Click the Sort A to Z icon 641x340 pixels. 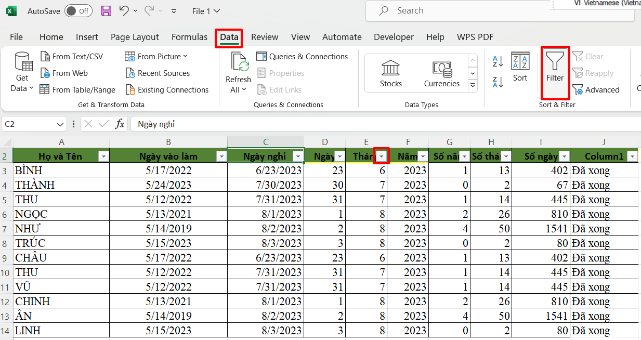(x=497, y=61)
